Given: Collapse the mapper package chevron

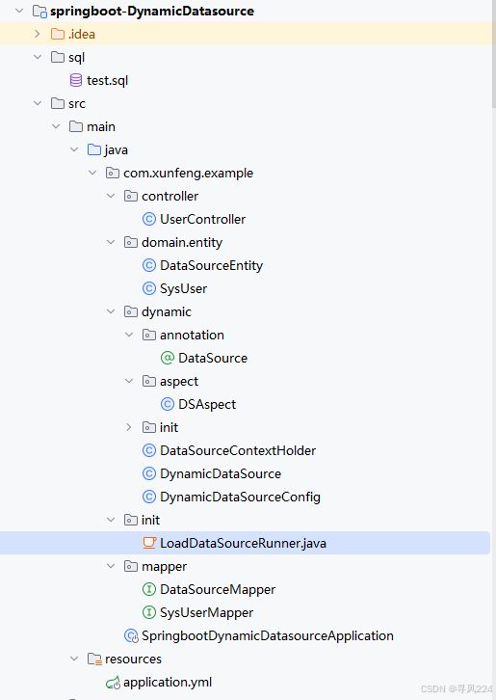Looking at the screenshot, I should (111, 566).
